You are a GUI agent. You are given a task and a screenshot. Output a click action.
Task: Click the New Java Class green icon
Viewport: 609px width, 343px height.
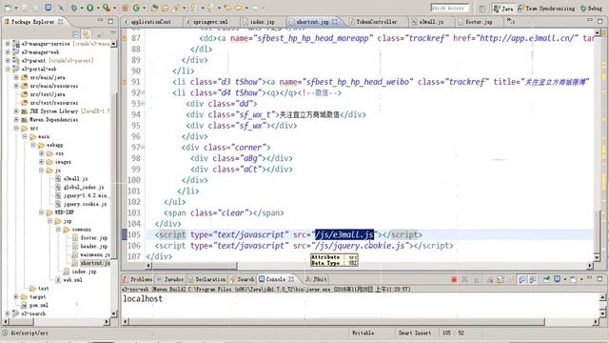pos(136,8)
